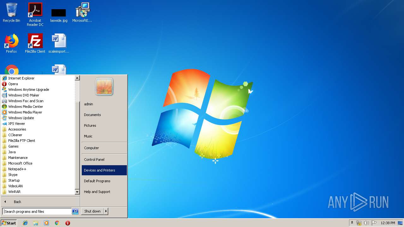Expand the WinRAR folder
The width and height of the screenshot is (404, 227).
tap(38, 192)
